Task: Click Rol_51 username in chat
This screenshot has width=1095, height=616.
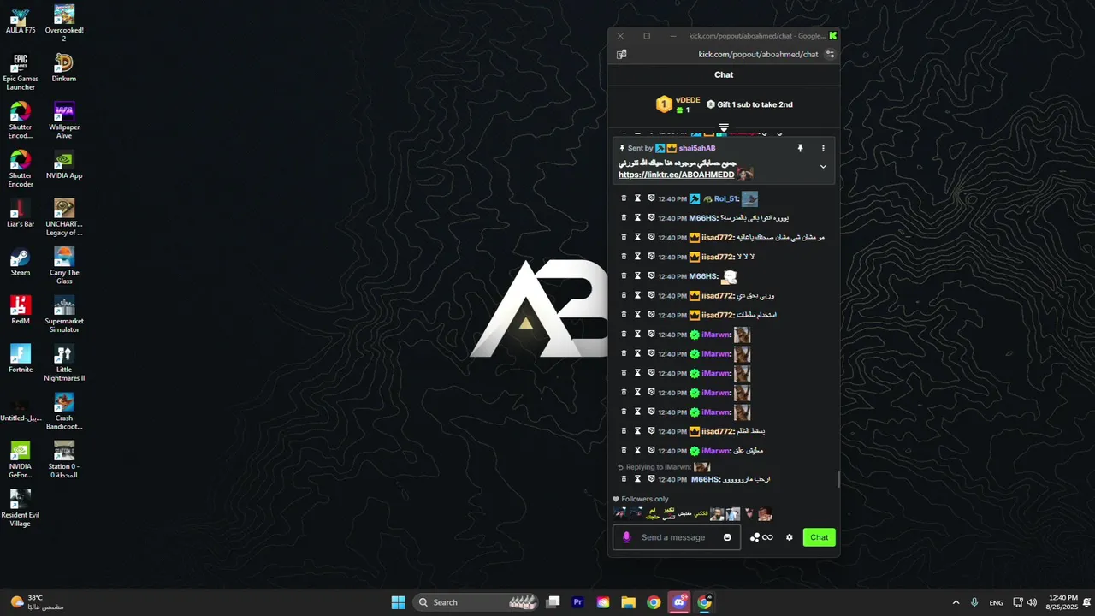Action: (x=725, y=198)
